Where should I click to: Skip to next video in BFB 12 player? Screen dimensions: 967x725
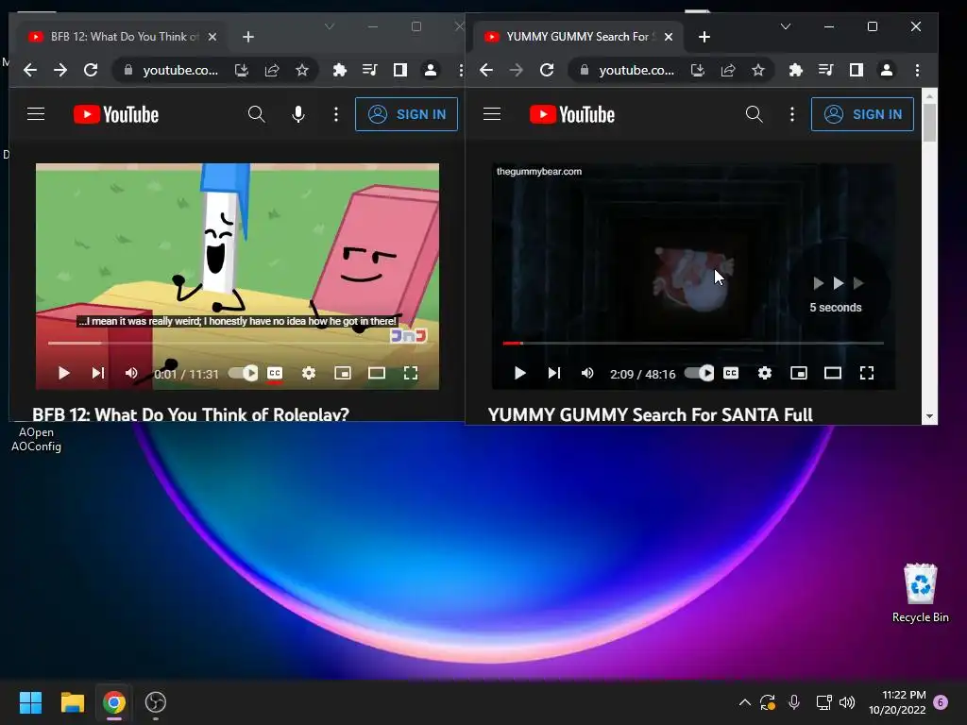click(x=98, y=373)
